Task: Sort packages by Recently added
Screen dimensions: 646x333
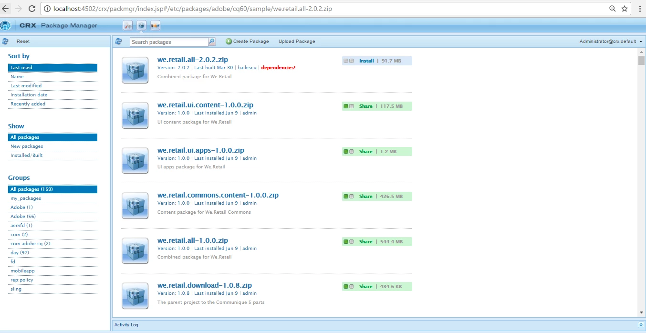Action: [x=52, y=104]
